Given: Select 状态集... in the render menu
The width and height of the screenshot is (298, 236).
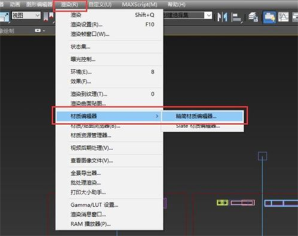Looking at the screenshot, I should tap(110, 46).
